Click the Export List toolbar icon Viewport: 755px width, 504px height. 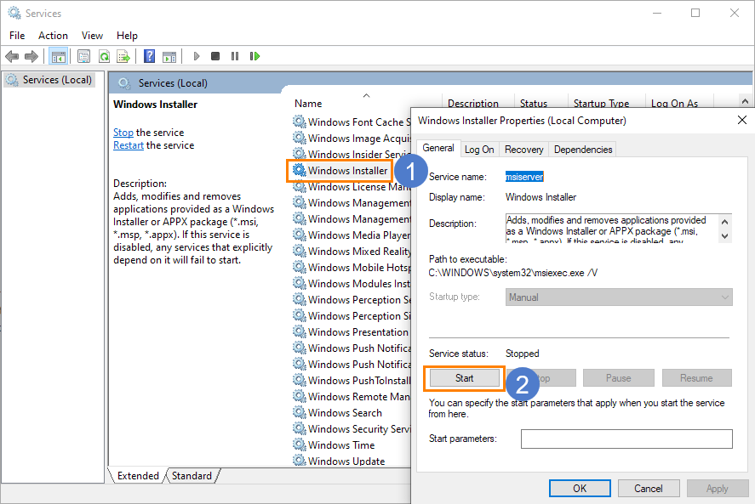(123, 57)
